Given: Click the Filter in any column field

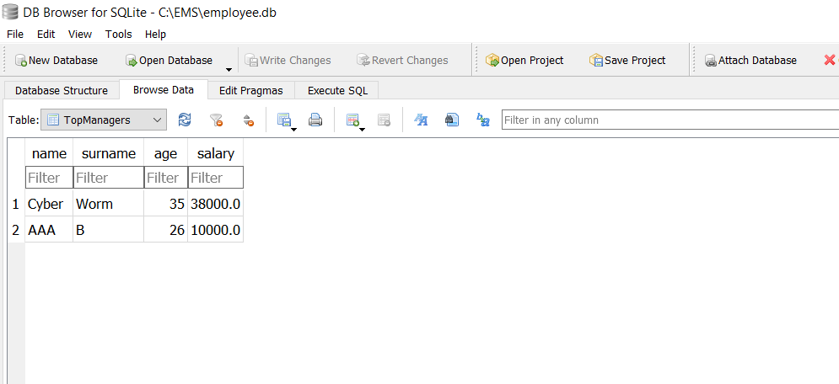Looking at the screenshot, I should pos(666,120).
